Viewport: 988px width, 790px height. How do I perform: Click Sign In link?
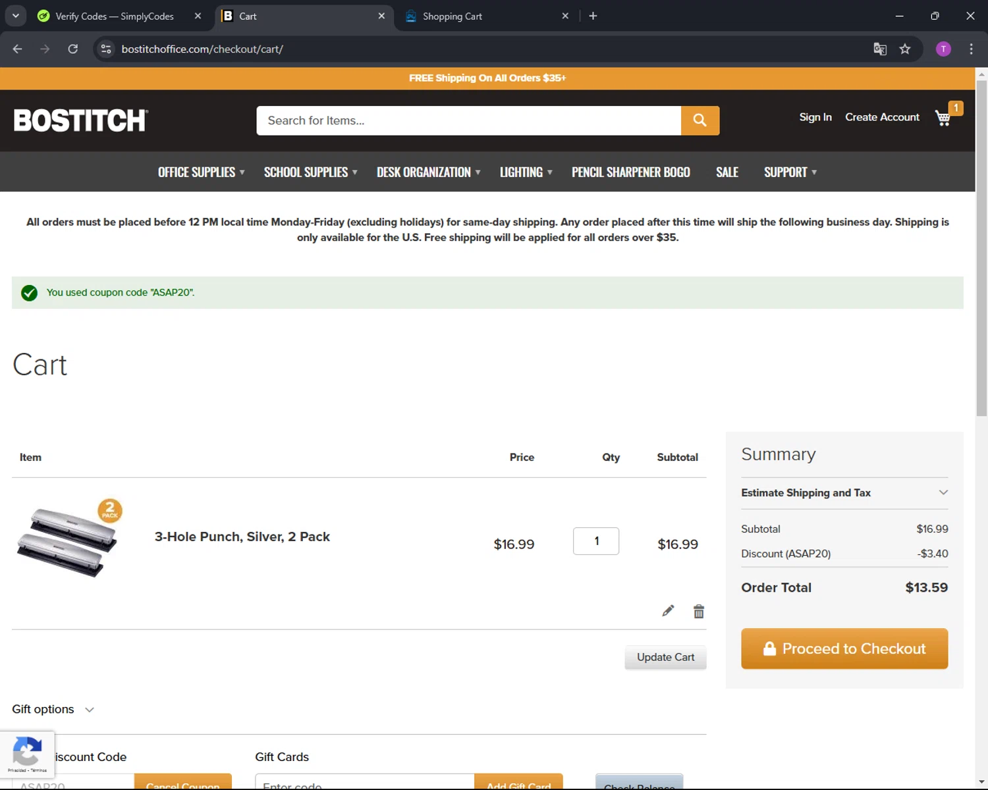tap(815, 117)
